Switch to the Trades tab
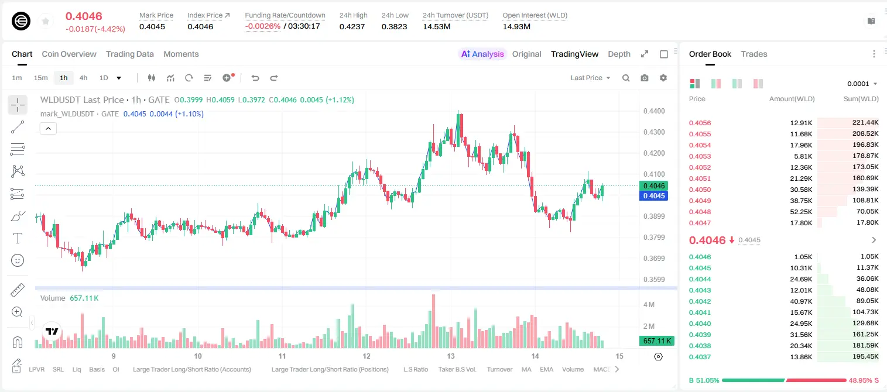This screenshot has height=392, width=887. [x=754, y=54]
